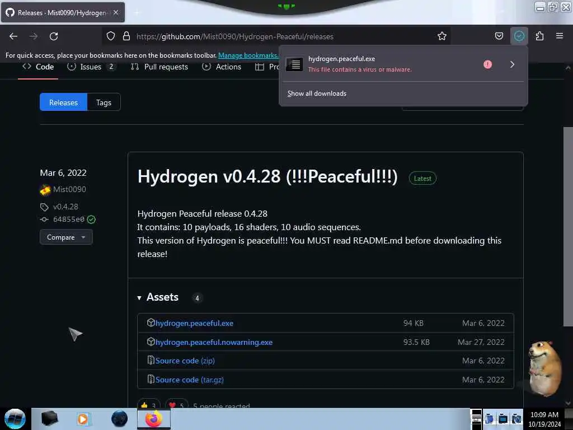Click the malware warning exclamation icon

click(487, 64)
